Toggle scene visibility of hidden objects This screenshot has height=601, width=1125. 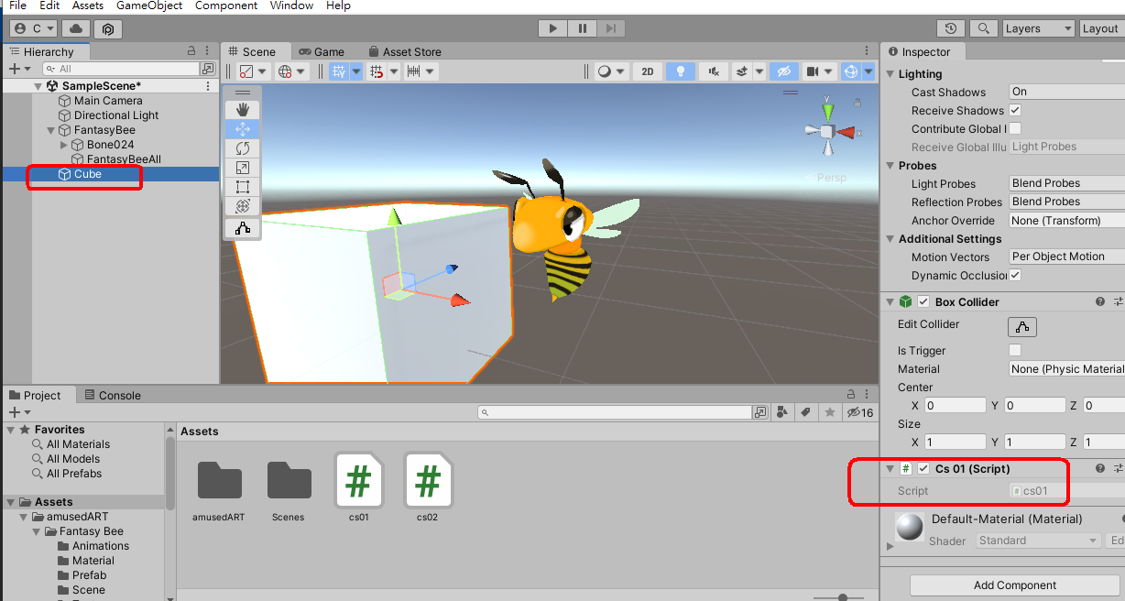(784, 71)
